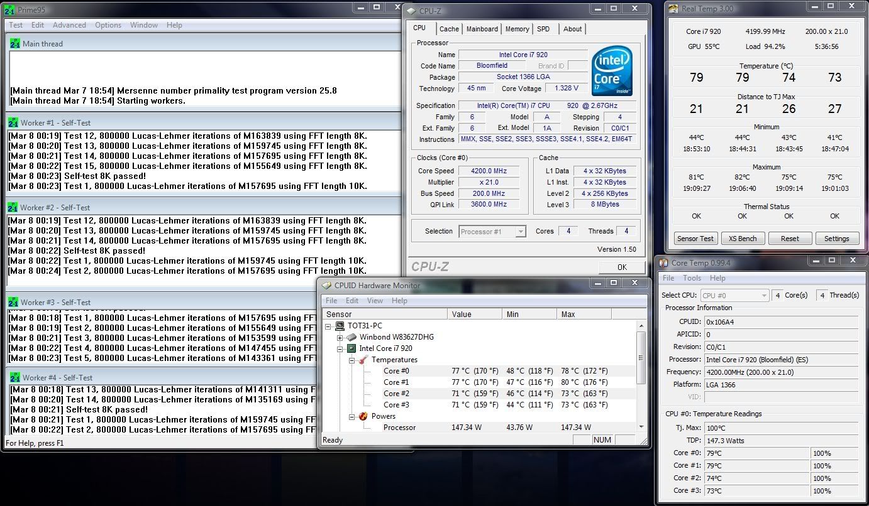Click the Core Temp title bar icon
The image size is (869, 506).
point(663,263)
